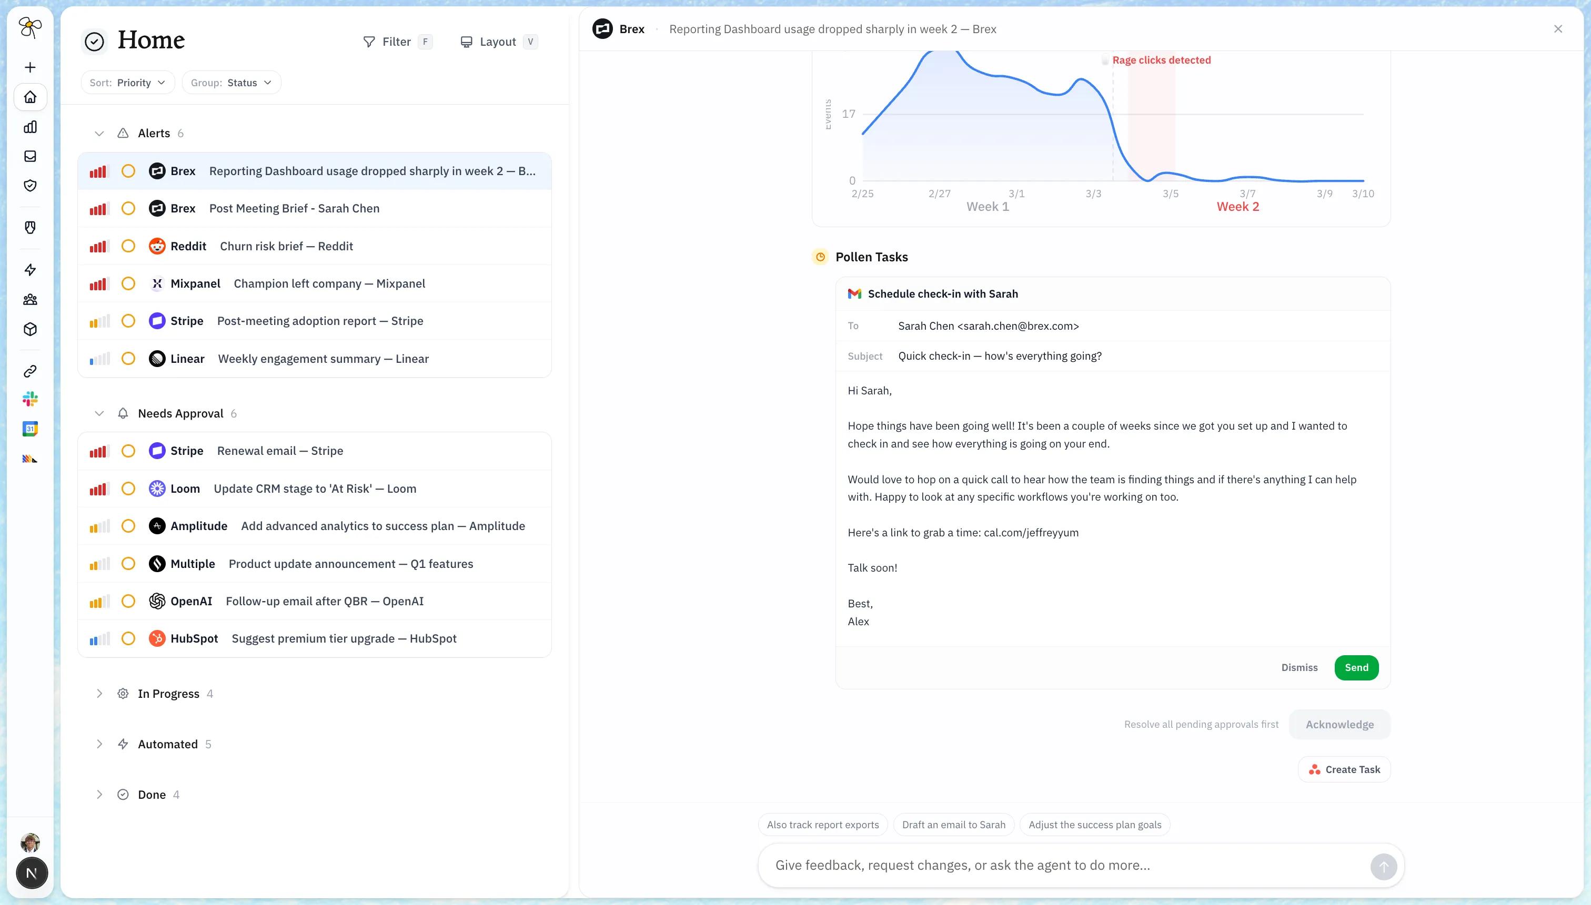Click the Home icon in sidebar
The height and width of the screenshot is (905, 1591).
click(x=30, y=97)
